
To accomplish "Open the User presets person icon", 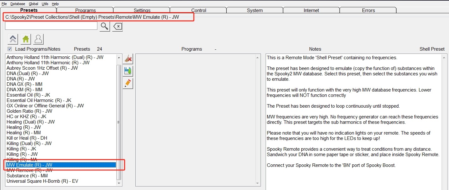I will point(38,39).
